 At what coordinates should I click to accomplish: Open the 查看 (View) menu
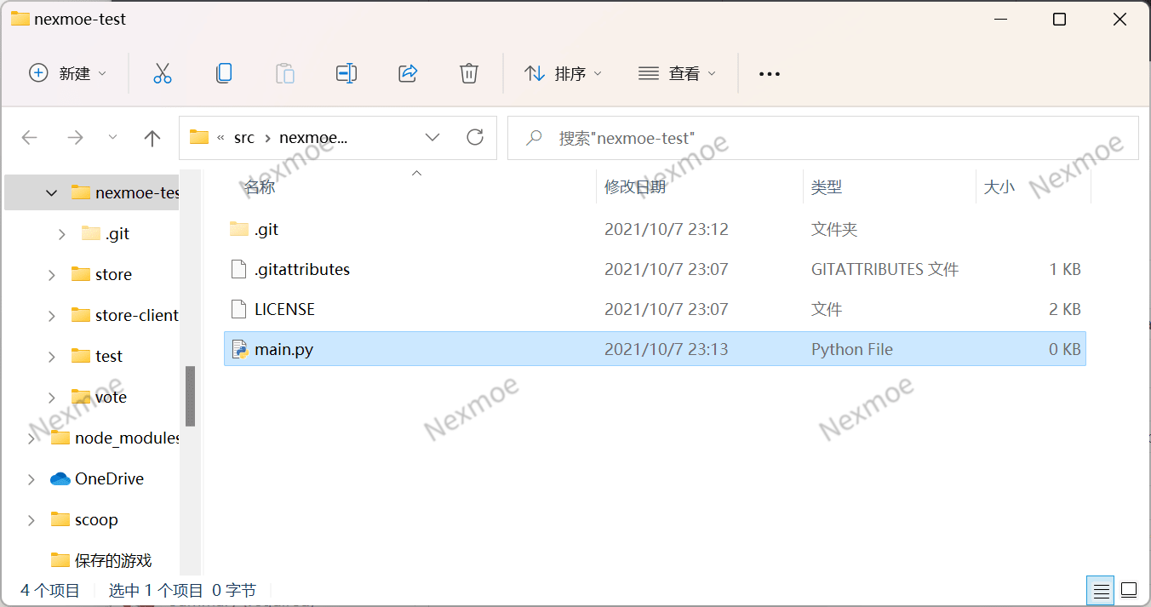(x=677, y=74)
